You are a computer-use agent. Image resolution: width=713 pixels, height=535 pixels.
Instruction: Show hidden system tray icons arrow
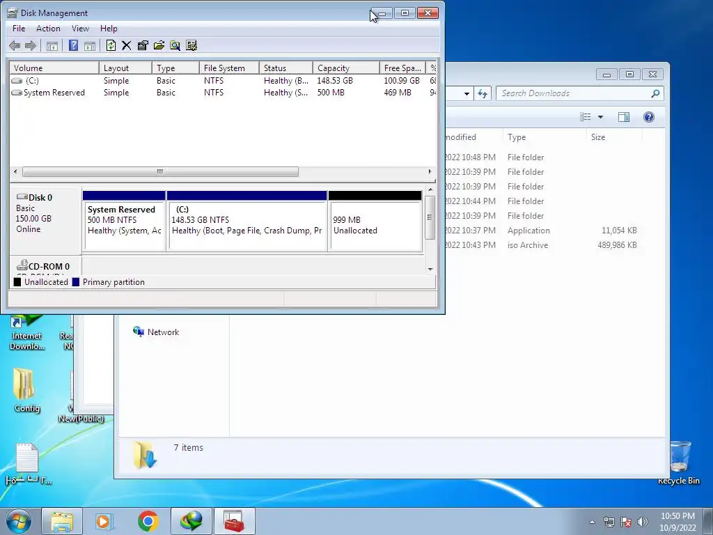[592, 522]
